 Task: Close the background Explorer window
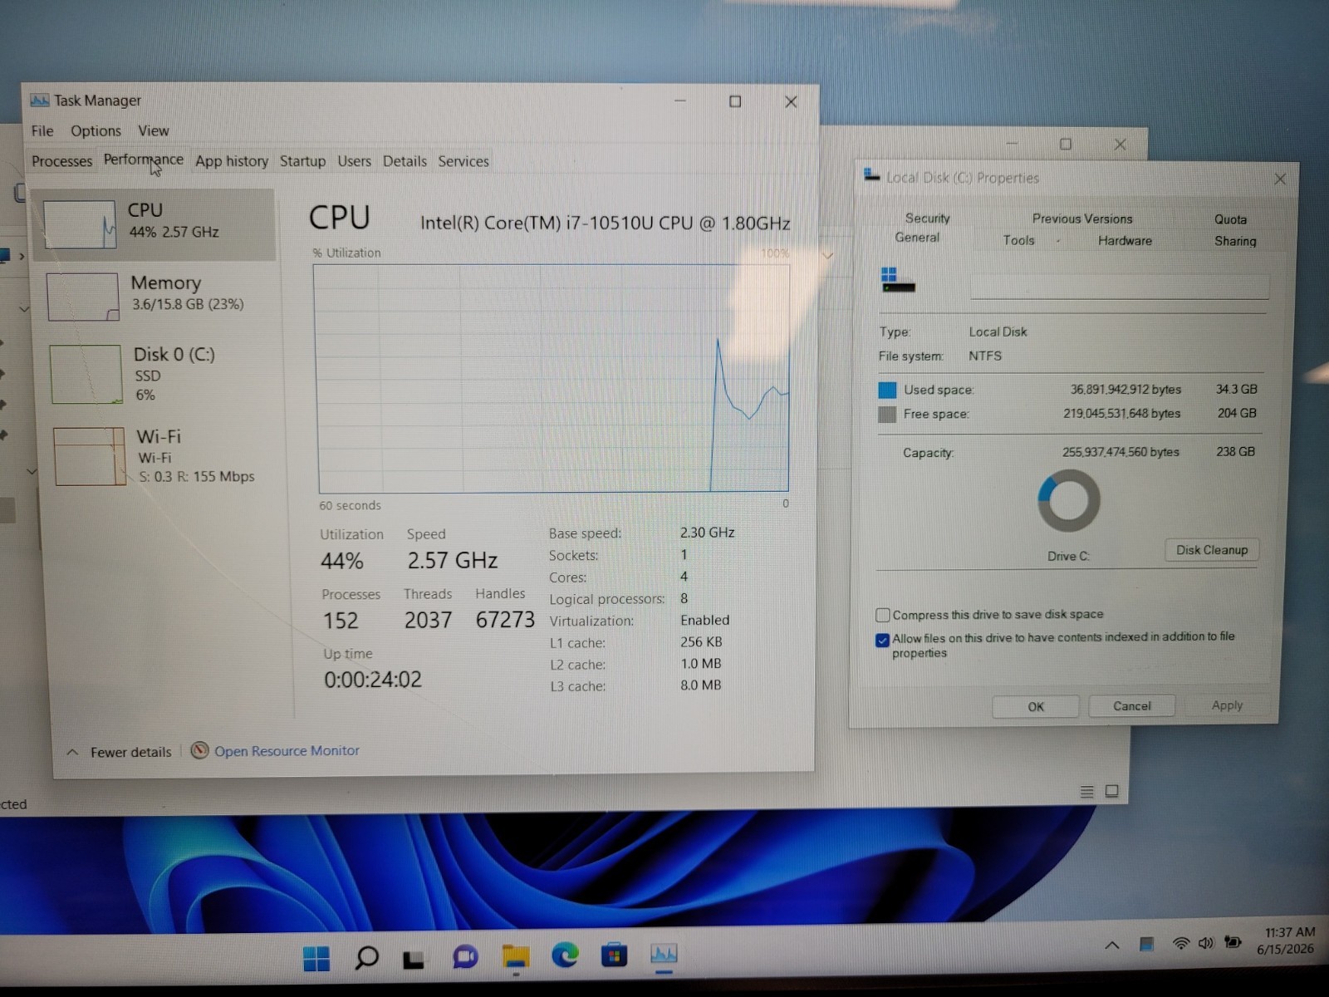(x=1121, y=145)
